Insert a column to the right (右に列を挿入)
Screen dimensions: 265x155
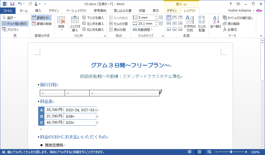point(93,30)
